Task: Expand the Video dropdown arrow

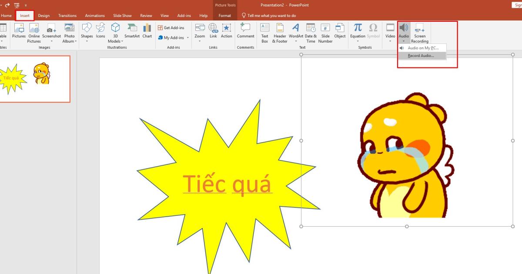Action: [x=390, y=42]
